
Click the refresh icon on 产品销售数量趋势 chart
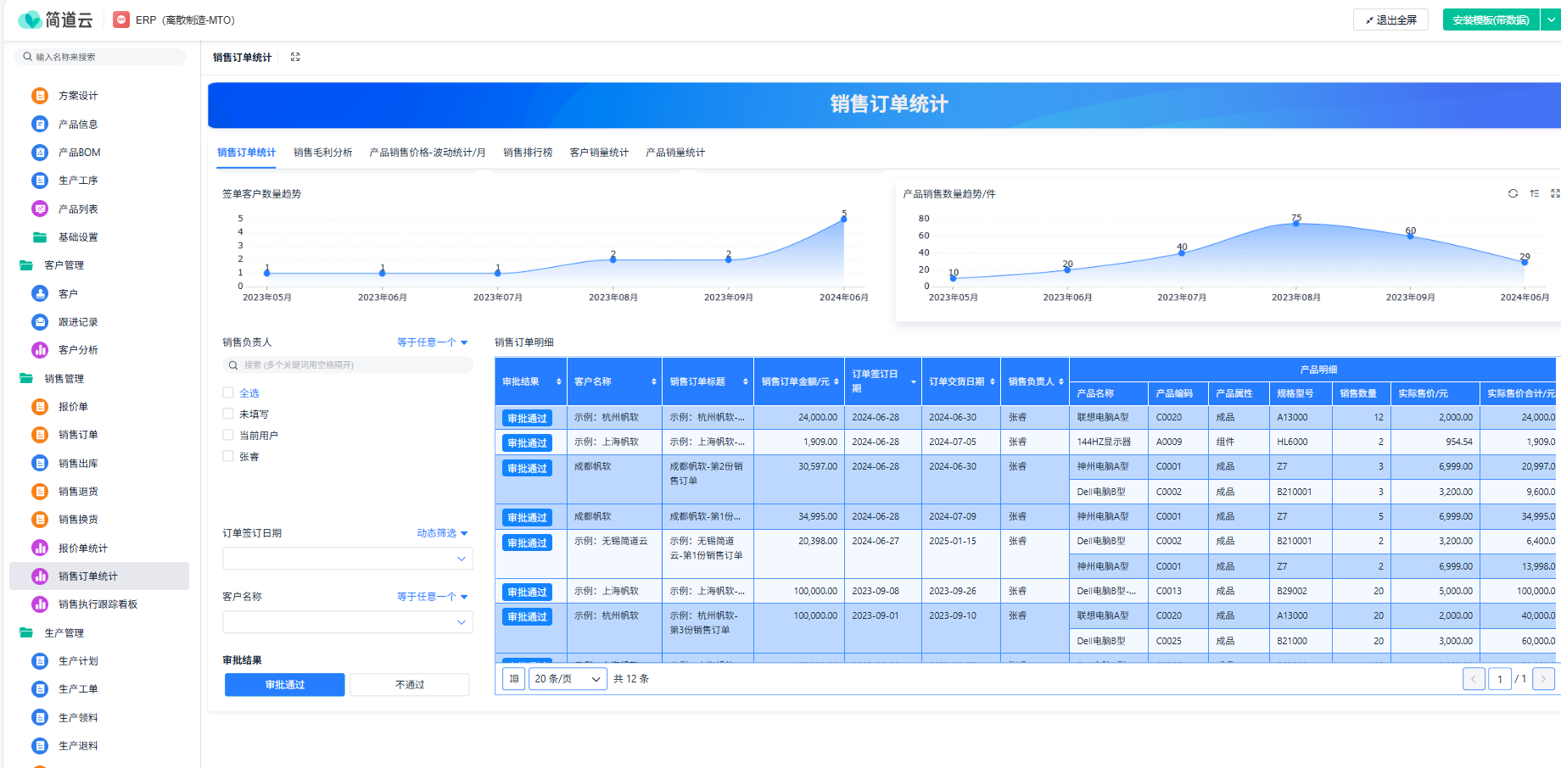pyautogui.click(x=1513, y=193)
